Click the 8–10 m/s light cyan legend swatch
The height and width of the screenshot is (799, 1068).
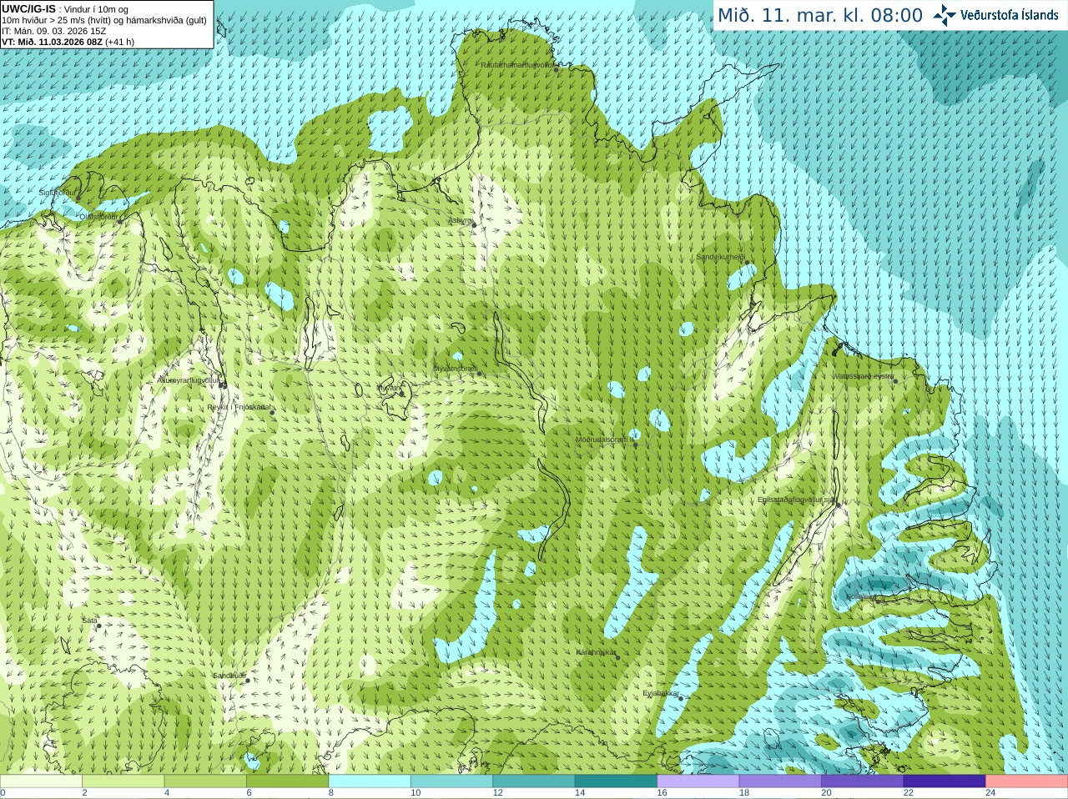pyautogui.click(x=370, y=781)
